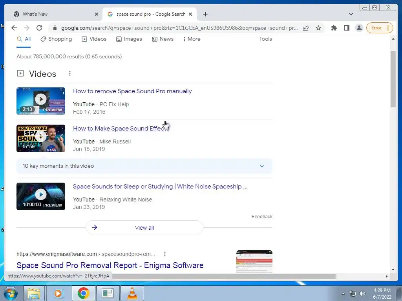Open the taskbar app next to Chrome
This screenshot has width=402, height=301.
coord(108,293)
